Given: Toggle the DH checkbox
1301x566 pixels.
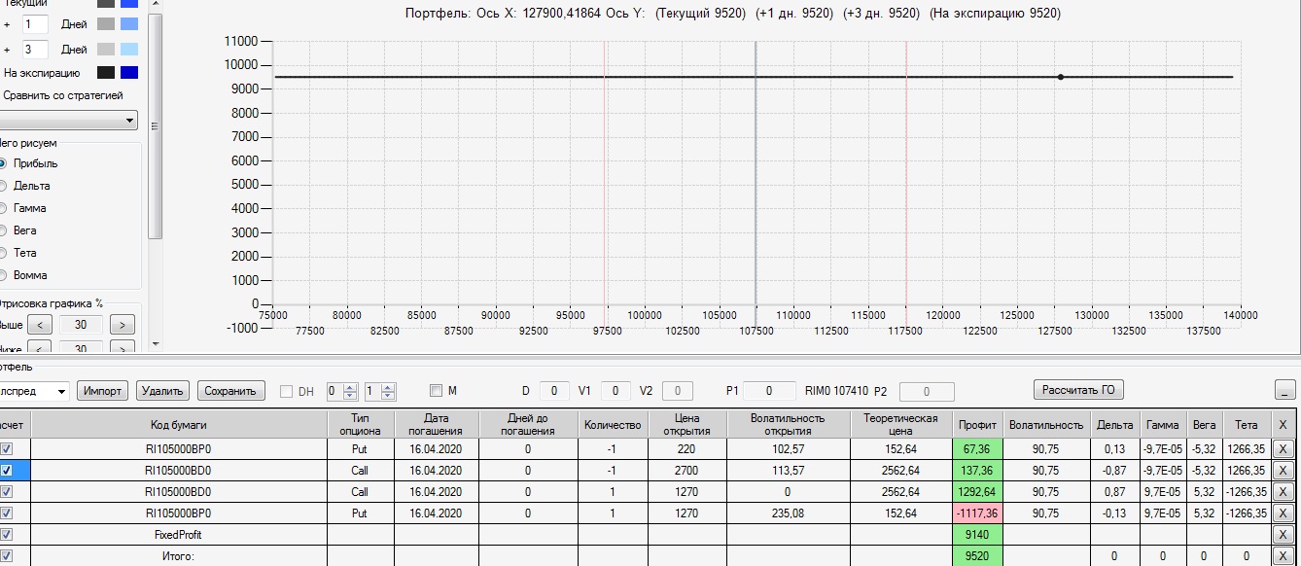Looking at the screenshot, I should tap(286, 391).
